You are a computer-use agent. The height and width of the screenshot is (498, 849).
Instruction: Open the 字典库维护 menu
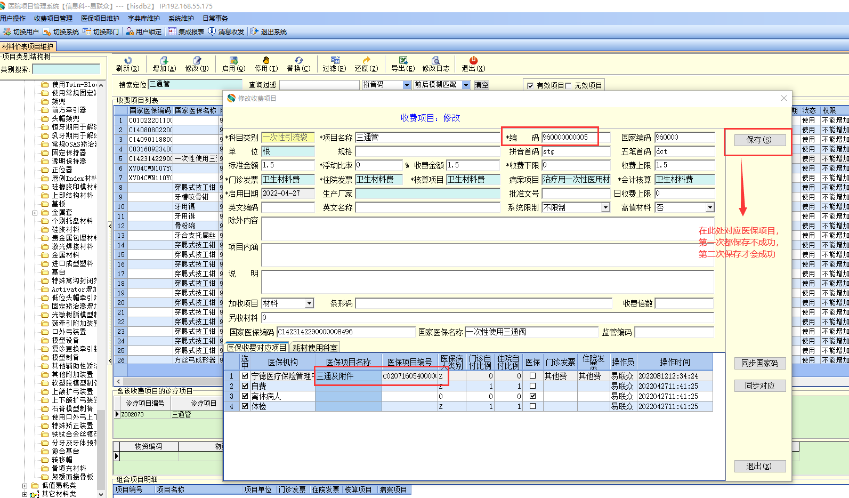[x=144, y=18]
